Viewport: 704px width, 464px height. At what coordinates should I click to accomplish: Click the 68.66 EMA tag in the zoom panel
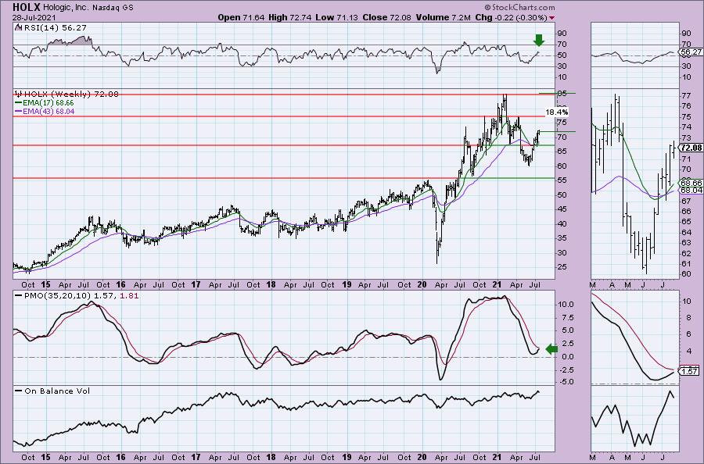pyautogui.click(x=691, y=183)
